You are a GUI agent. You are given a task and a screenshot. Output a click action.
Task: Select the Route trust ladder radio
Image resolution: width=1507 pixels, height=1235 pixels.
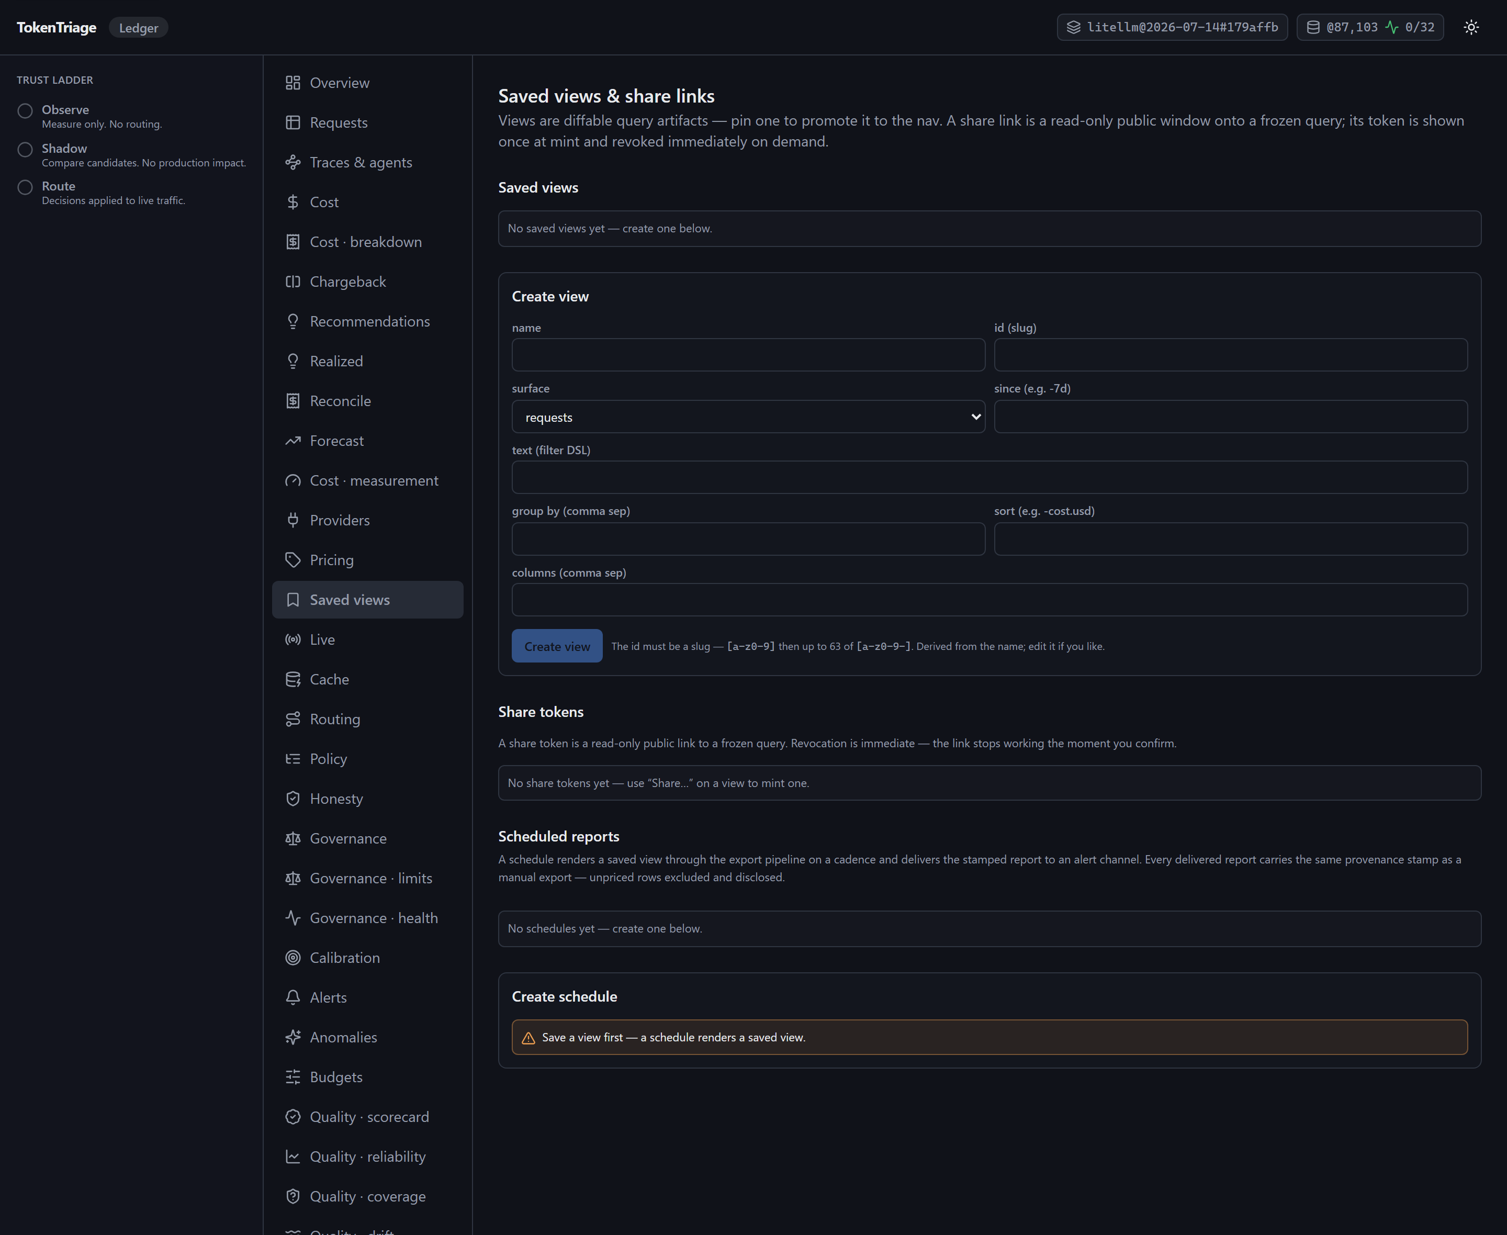tap(25, 187)
